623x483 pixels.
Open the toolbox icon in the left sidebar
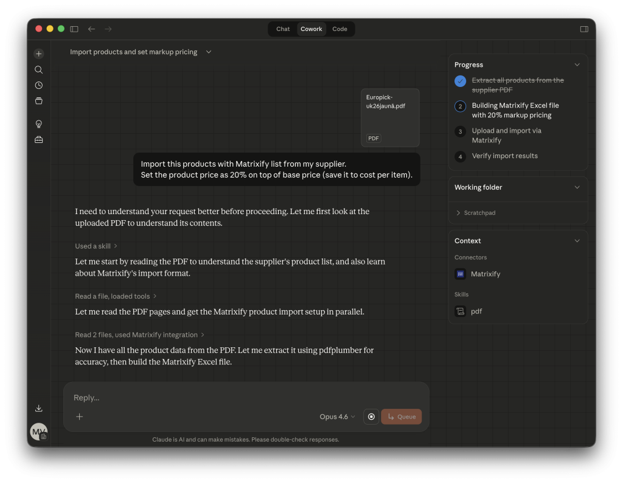tap(38, 139)
